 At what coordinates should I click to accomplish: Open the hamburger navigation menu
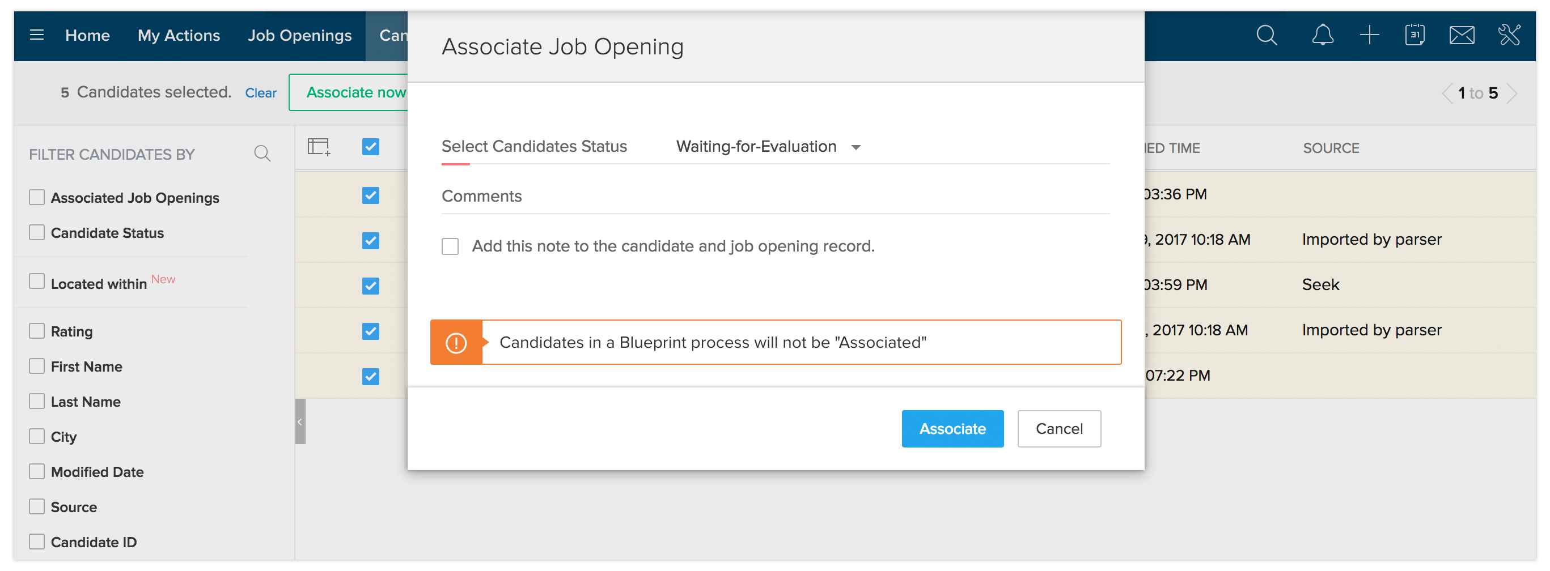coord(37,35)
